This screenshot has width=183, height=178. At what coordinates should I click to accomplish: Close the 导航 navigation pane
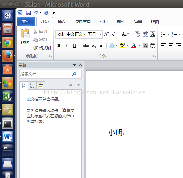pos(80,65)
